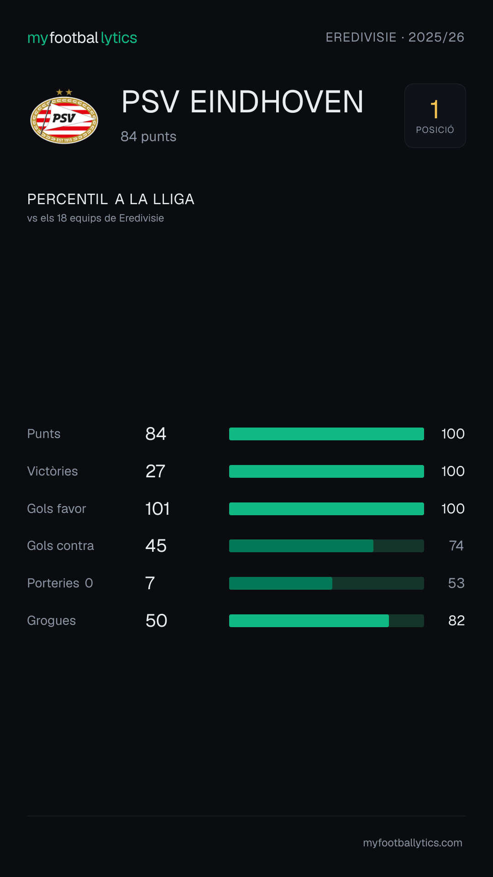Select the Punts stat label

(x=44, y=434)
